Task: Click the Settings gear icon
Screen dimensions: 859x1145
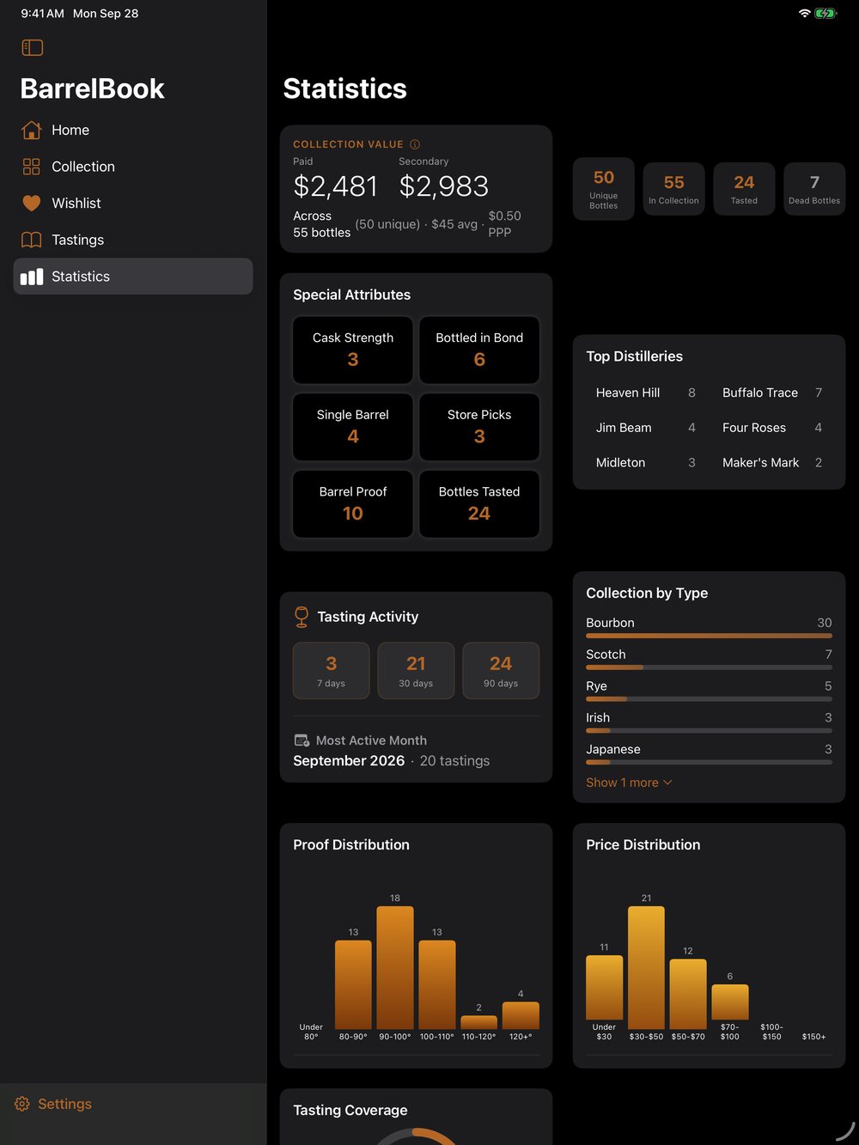Action: 22,1104
